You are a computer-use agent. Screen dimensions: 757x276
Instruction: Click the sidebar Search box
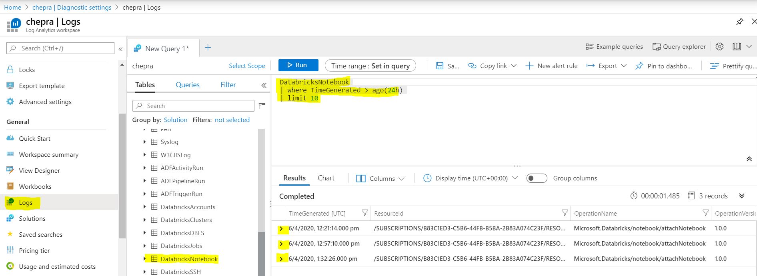click(x=60, y=48)
